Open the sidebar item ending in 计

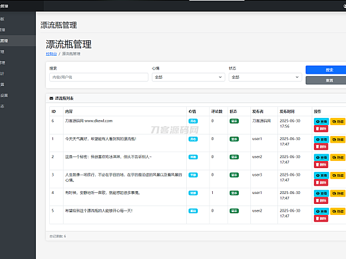pos(18,73)
